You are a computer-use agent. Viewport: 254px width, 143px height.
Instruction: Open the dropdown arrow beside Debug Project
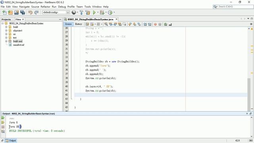tap(106, 12)
